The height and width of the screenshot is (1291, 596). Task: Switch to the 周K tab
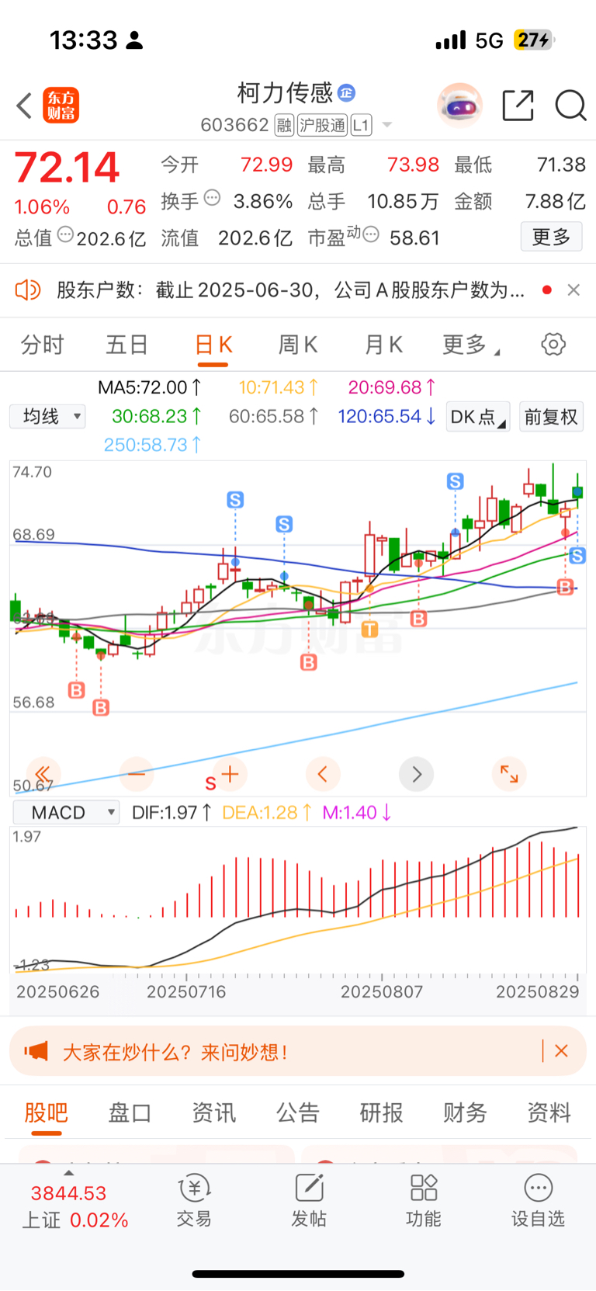[x=298, y=344]
